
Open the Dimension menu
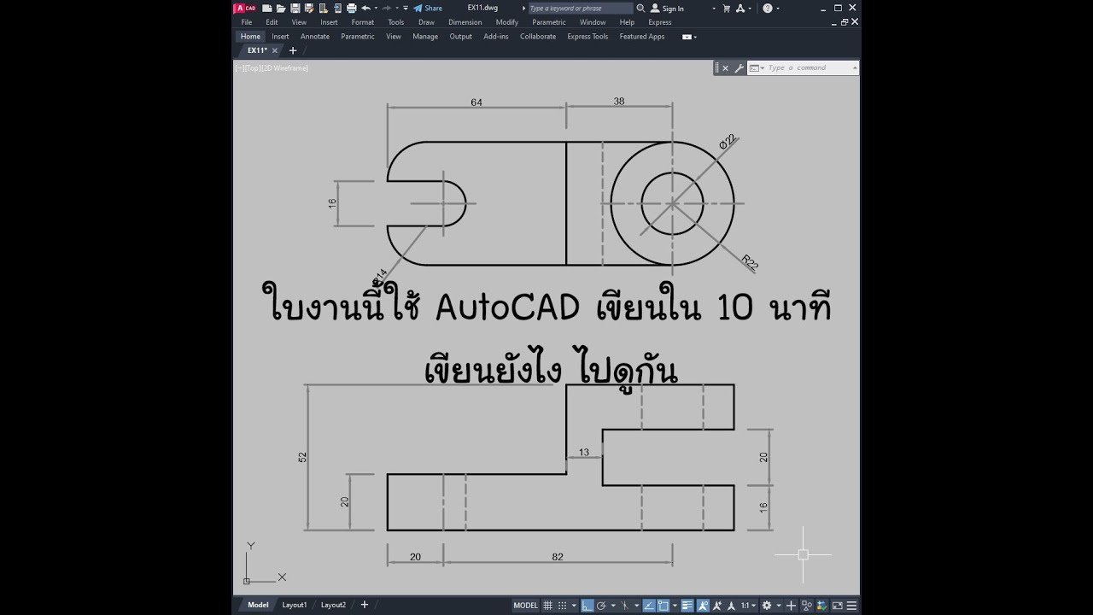tap(465, 22)
